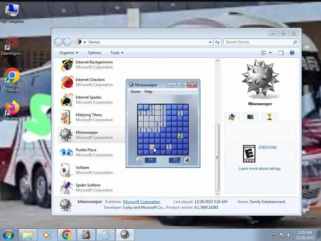Switch to the ratings tab in preview pane

(232, 117)
